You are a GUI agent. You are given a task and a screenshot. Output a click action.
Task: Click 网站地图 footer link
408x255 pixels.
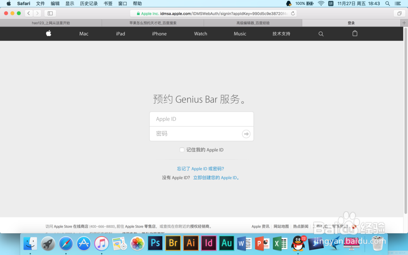pos(281,226)
